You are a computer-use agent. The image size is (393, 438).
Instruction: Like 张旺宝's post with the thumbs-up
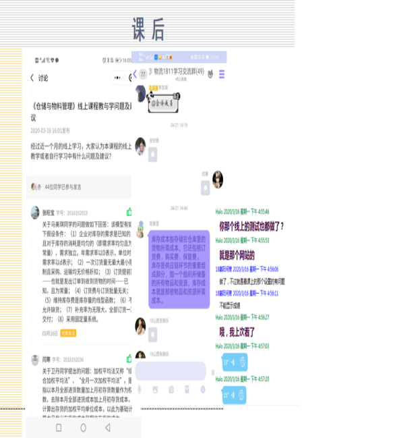click(x=129, y=212)
